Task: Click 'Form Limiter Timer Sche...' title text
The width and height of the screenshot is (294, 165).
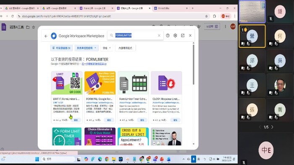Action: coord(133,99)
